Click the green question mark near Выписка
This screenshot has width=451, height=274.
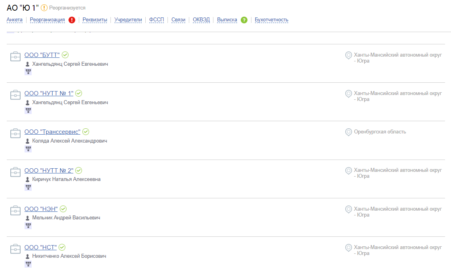click(244, 20)
